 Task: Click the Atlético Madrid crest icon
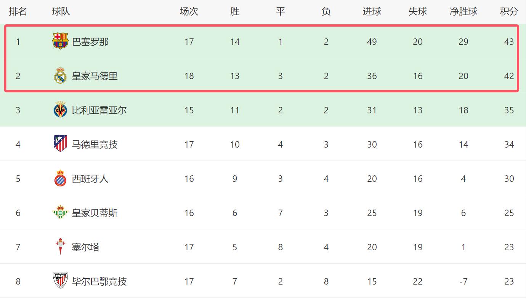(60, 144)
